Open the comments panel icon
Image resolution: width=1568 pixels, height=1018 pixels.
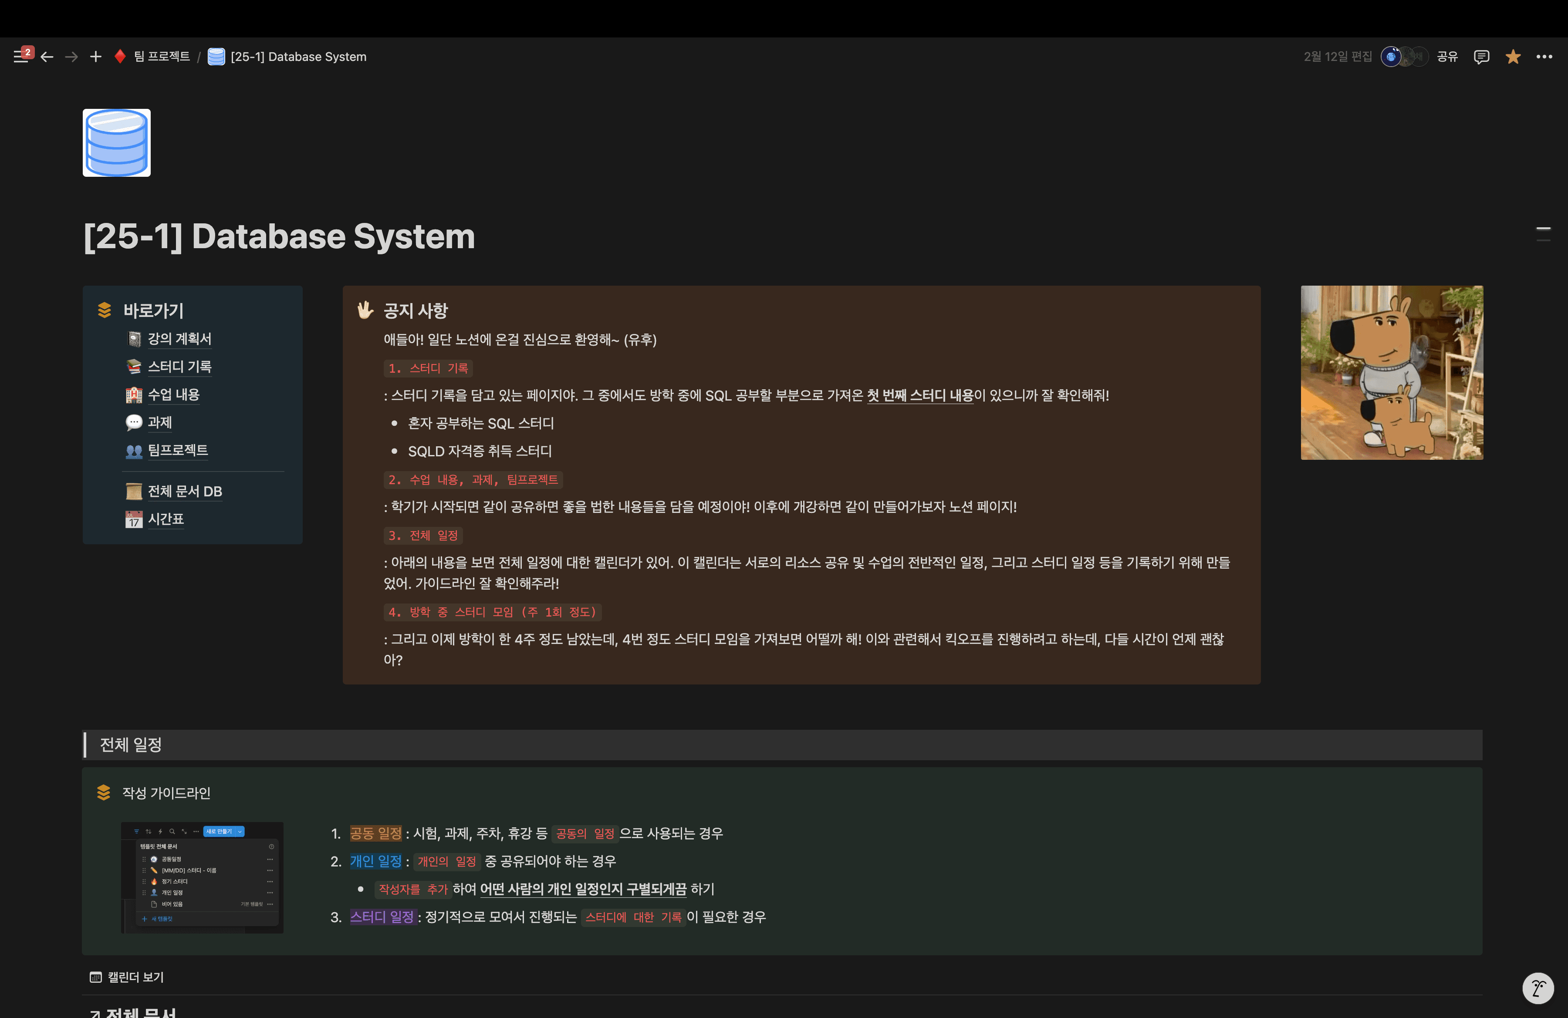click(1482, 57)
